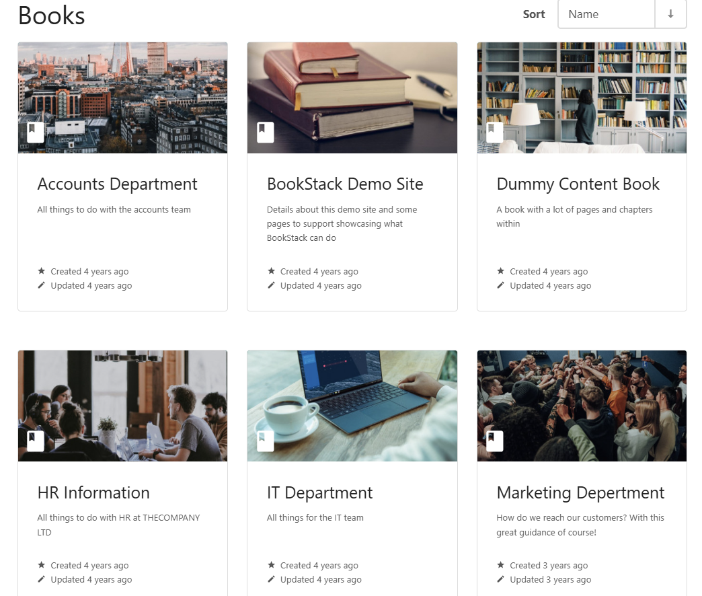Click the stacked notebooks cover image
The image size is (702, 596).
[x=352, y=87]
